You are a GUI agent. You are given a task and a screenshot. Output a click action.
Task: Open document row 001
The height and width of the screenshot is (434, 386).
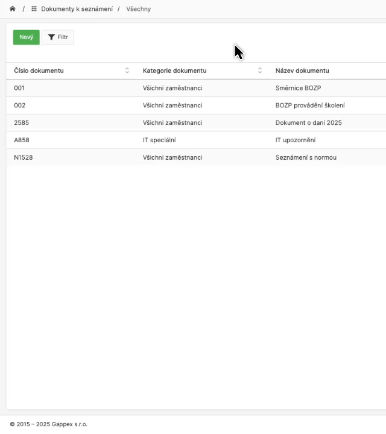pyautogui.click(x=19, y=88)
